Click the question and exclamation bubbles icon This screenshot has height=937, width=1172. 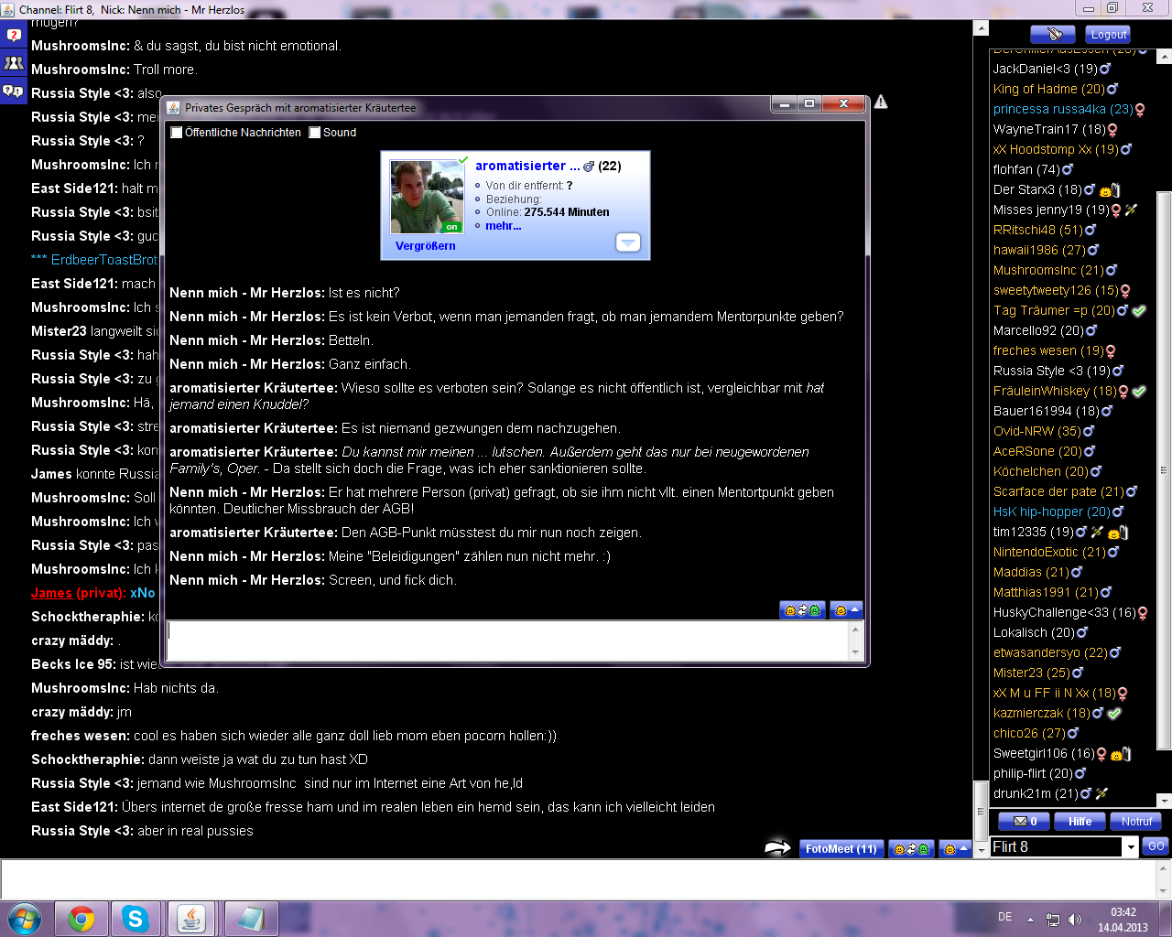point(13,91)
